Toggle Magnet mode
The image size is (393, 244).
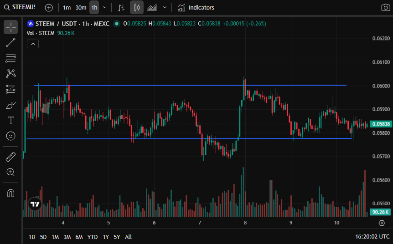pos(11,193)
